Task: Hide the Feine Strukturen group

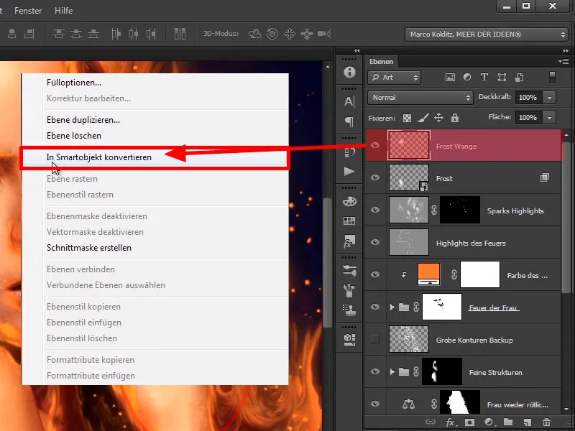Action: [375, 371]
